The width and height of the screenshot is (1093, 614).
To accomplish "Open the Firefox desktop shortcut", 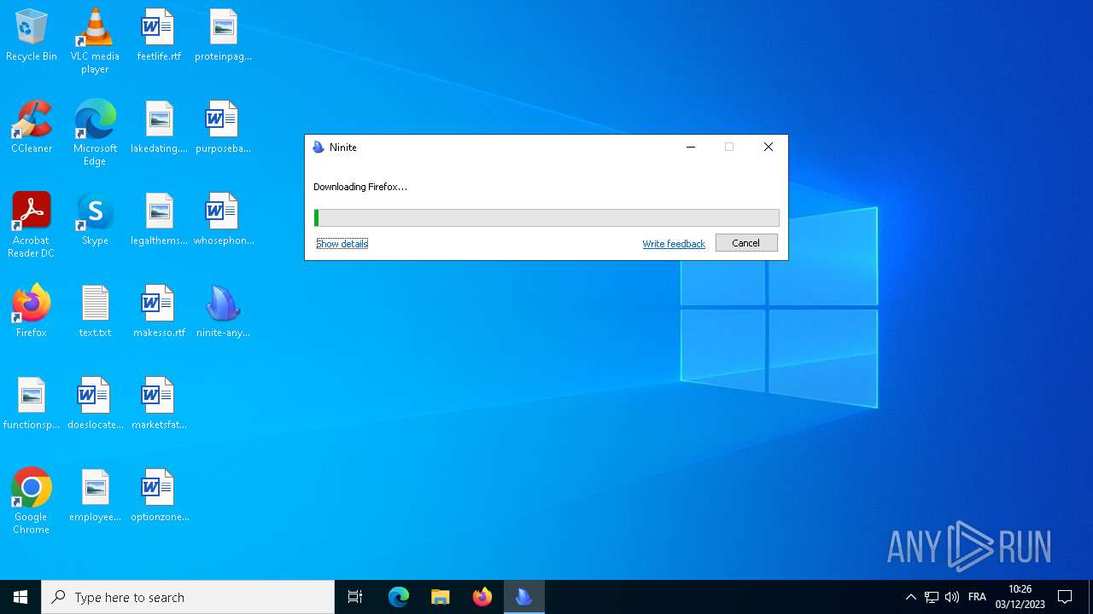I will 32,311.
